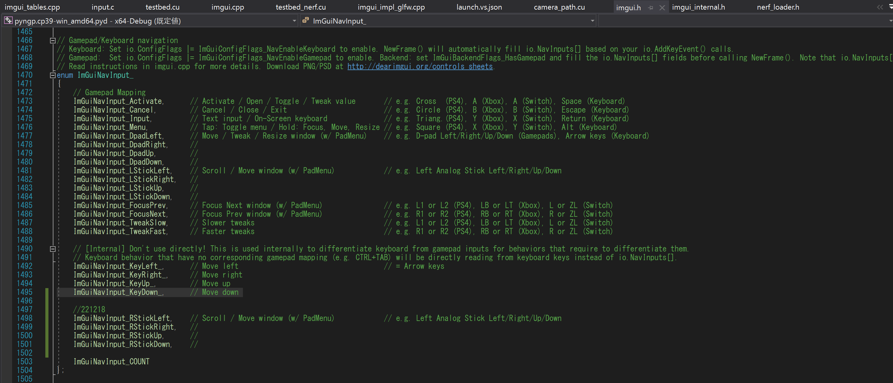This screenshot has height=383, width=893.
Task: Open the active files list dropdown
Action: pyautogui.click(x=891, y=7)
